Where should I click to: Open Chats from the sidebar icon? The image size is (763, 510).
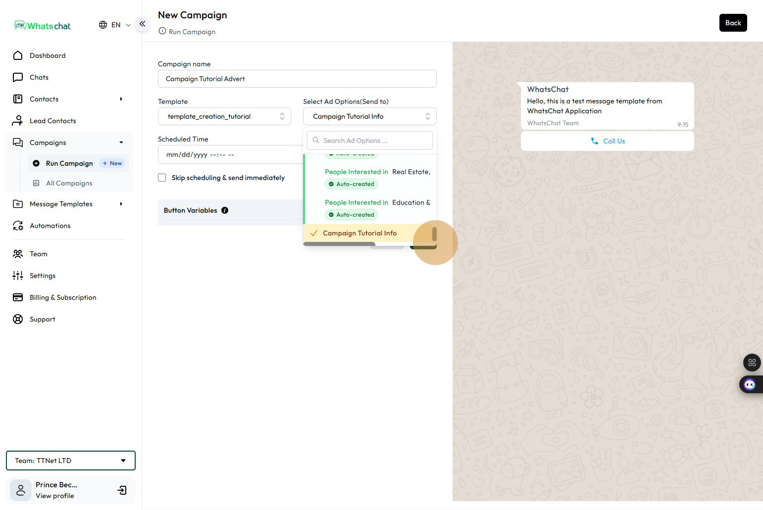(18, 77)
